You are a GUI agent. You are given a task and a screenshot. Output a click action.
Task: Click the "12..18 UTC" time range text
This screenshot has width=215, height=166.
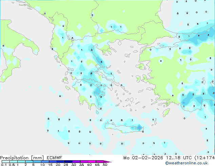[179, 158]
